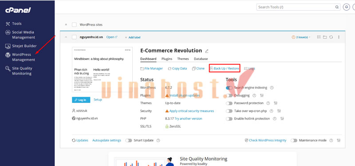Click the Log in button
This screenshot has width=355, height=166.
(x=81, y=100)
